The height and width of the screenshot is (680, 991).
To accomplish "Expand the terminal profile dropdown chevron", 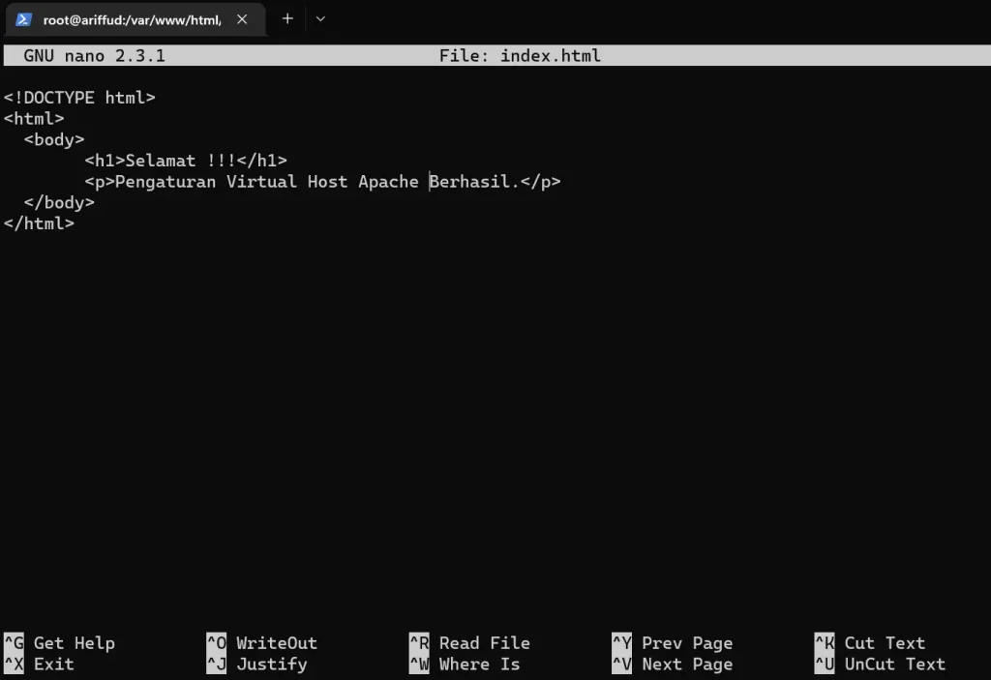I will 320,18.
